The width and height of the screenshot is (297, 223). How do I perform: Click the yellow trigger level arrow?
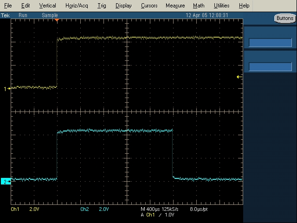tap(239, 77)
